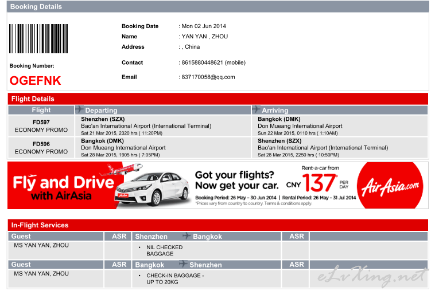Click the contact number 8615880448621
Screen dimensions: 435x295
tap(202, 62)
